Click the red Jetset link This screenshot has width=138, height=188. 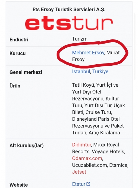click(79, 172)
